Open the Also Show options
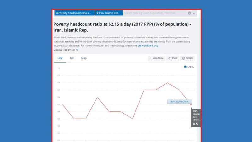 pyautogui.click(x=157, y=58)
